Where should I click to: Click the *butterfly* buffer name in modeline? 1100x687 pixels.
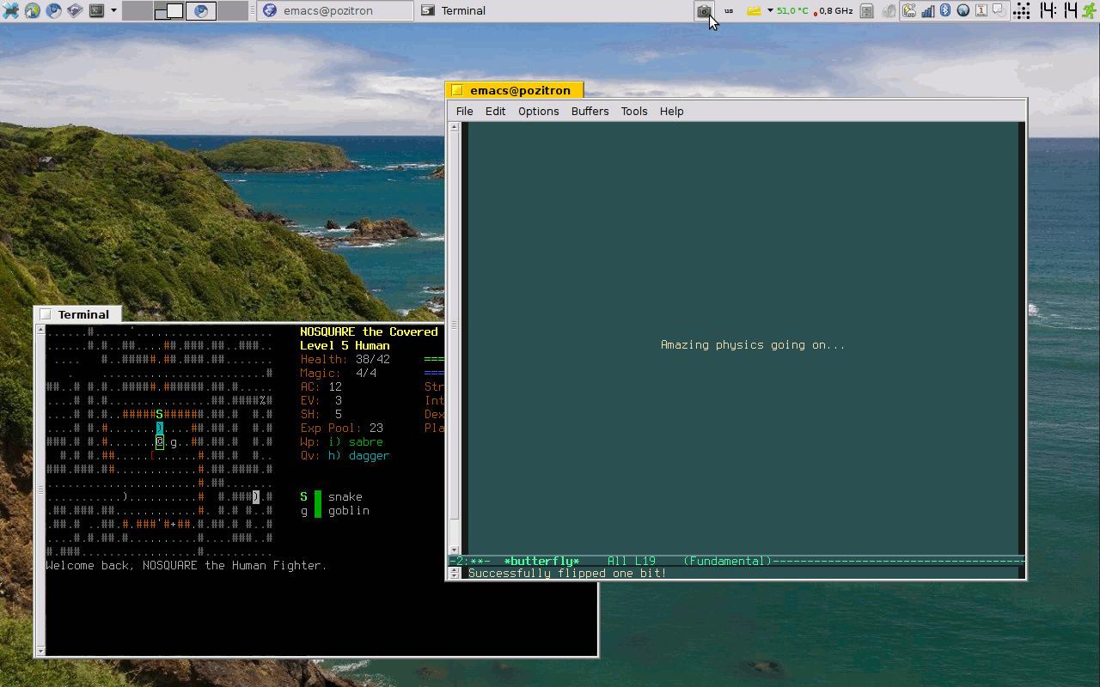pos(541,562)
